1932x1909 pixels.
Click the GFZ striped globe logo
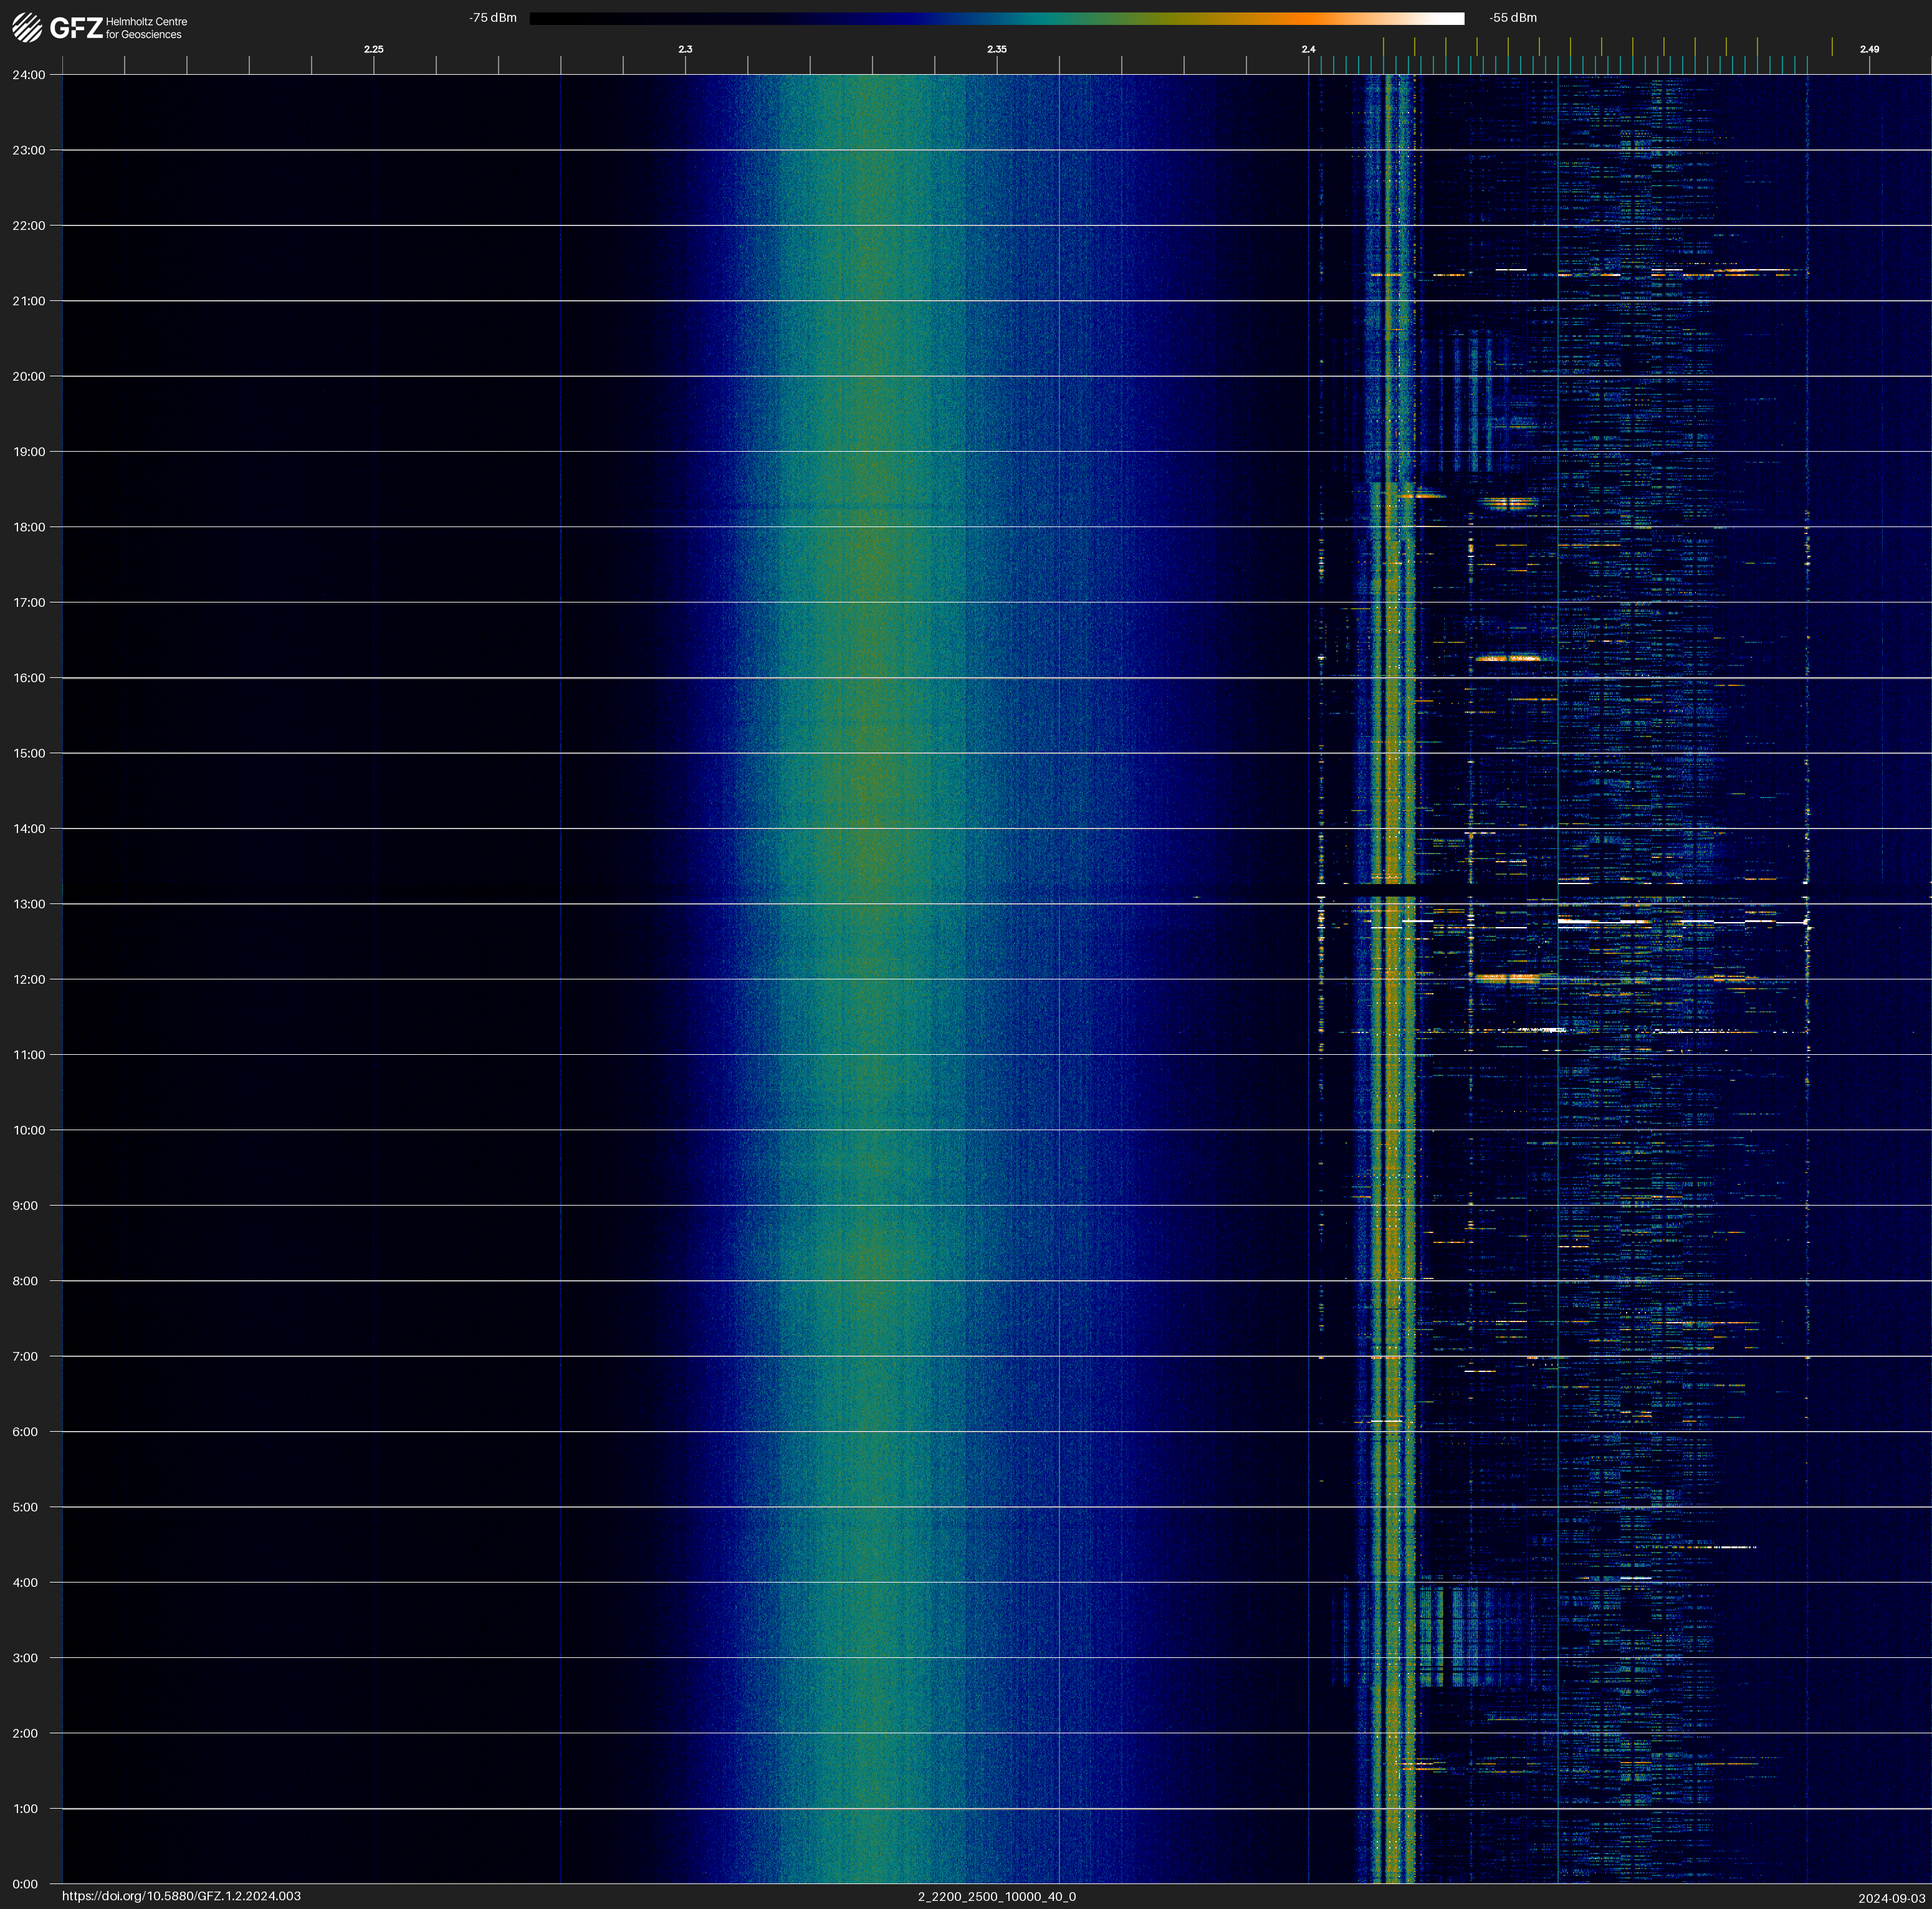27,27
